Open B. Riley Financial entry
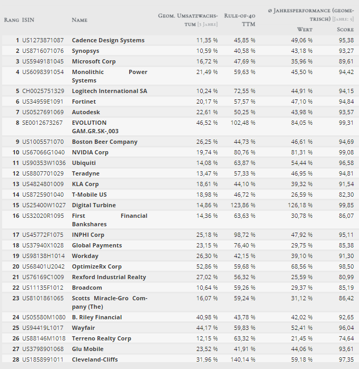This screenshot has width=359, height=369. pos(97,318)
